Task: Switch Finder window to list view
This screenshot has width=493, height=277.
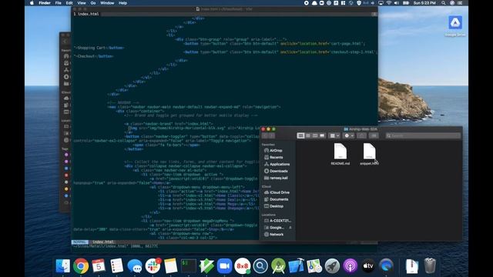Action: tap(308, 135)
